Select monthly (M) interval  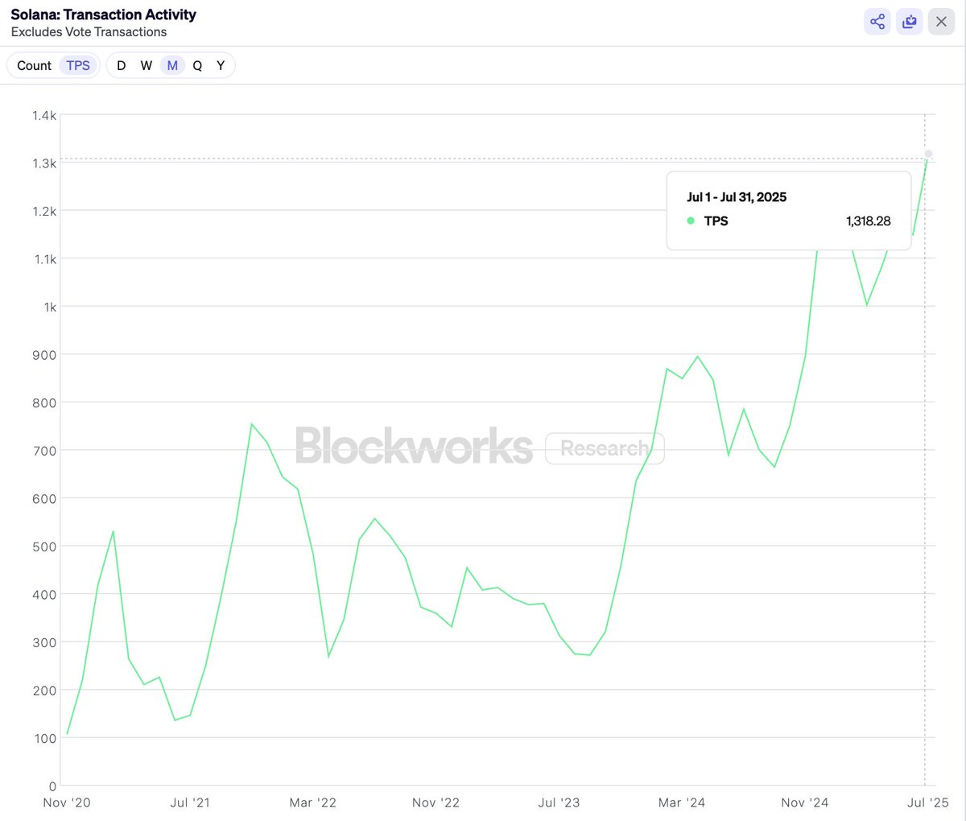point(172,65)
